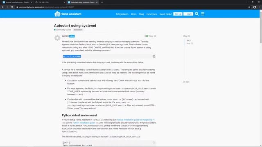262x147 pixels.
Task: Open the Community Guides category link
Action: coord(63,30)
